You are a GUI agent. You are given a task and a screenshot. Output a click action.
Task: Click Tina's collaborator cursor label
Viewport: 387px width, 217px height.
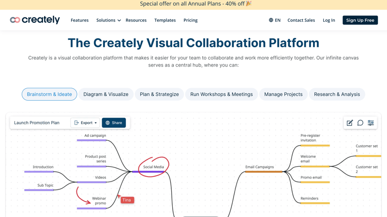127,200
